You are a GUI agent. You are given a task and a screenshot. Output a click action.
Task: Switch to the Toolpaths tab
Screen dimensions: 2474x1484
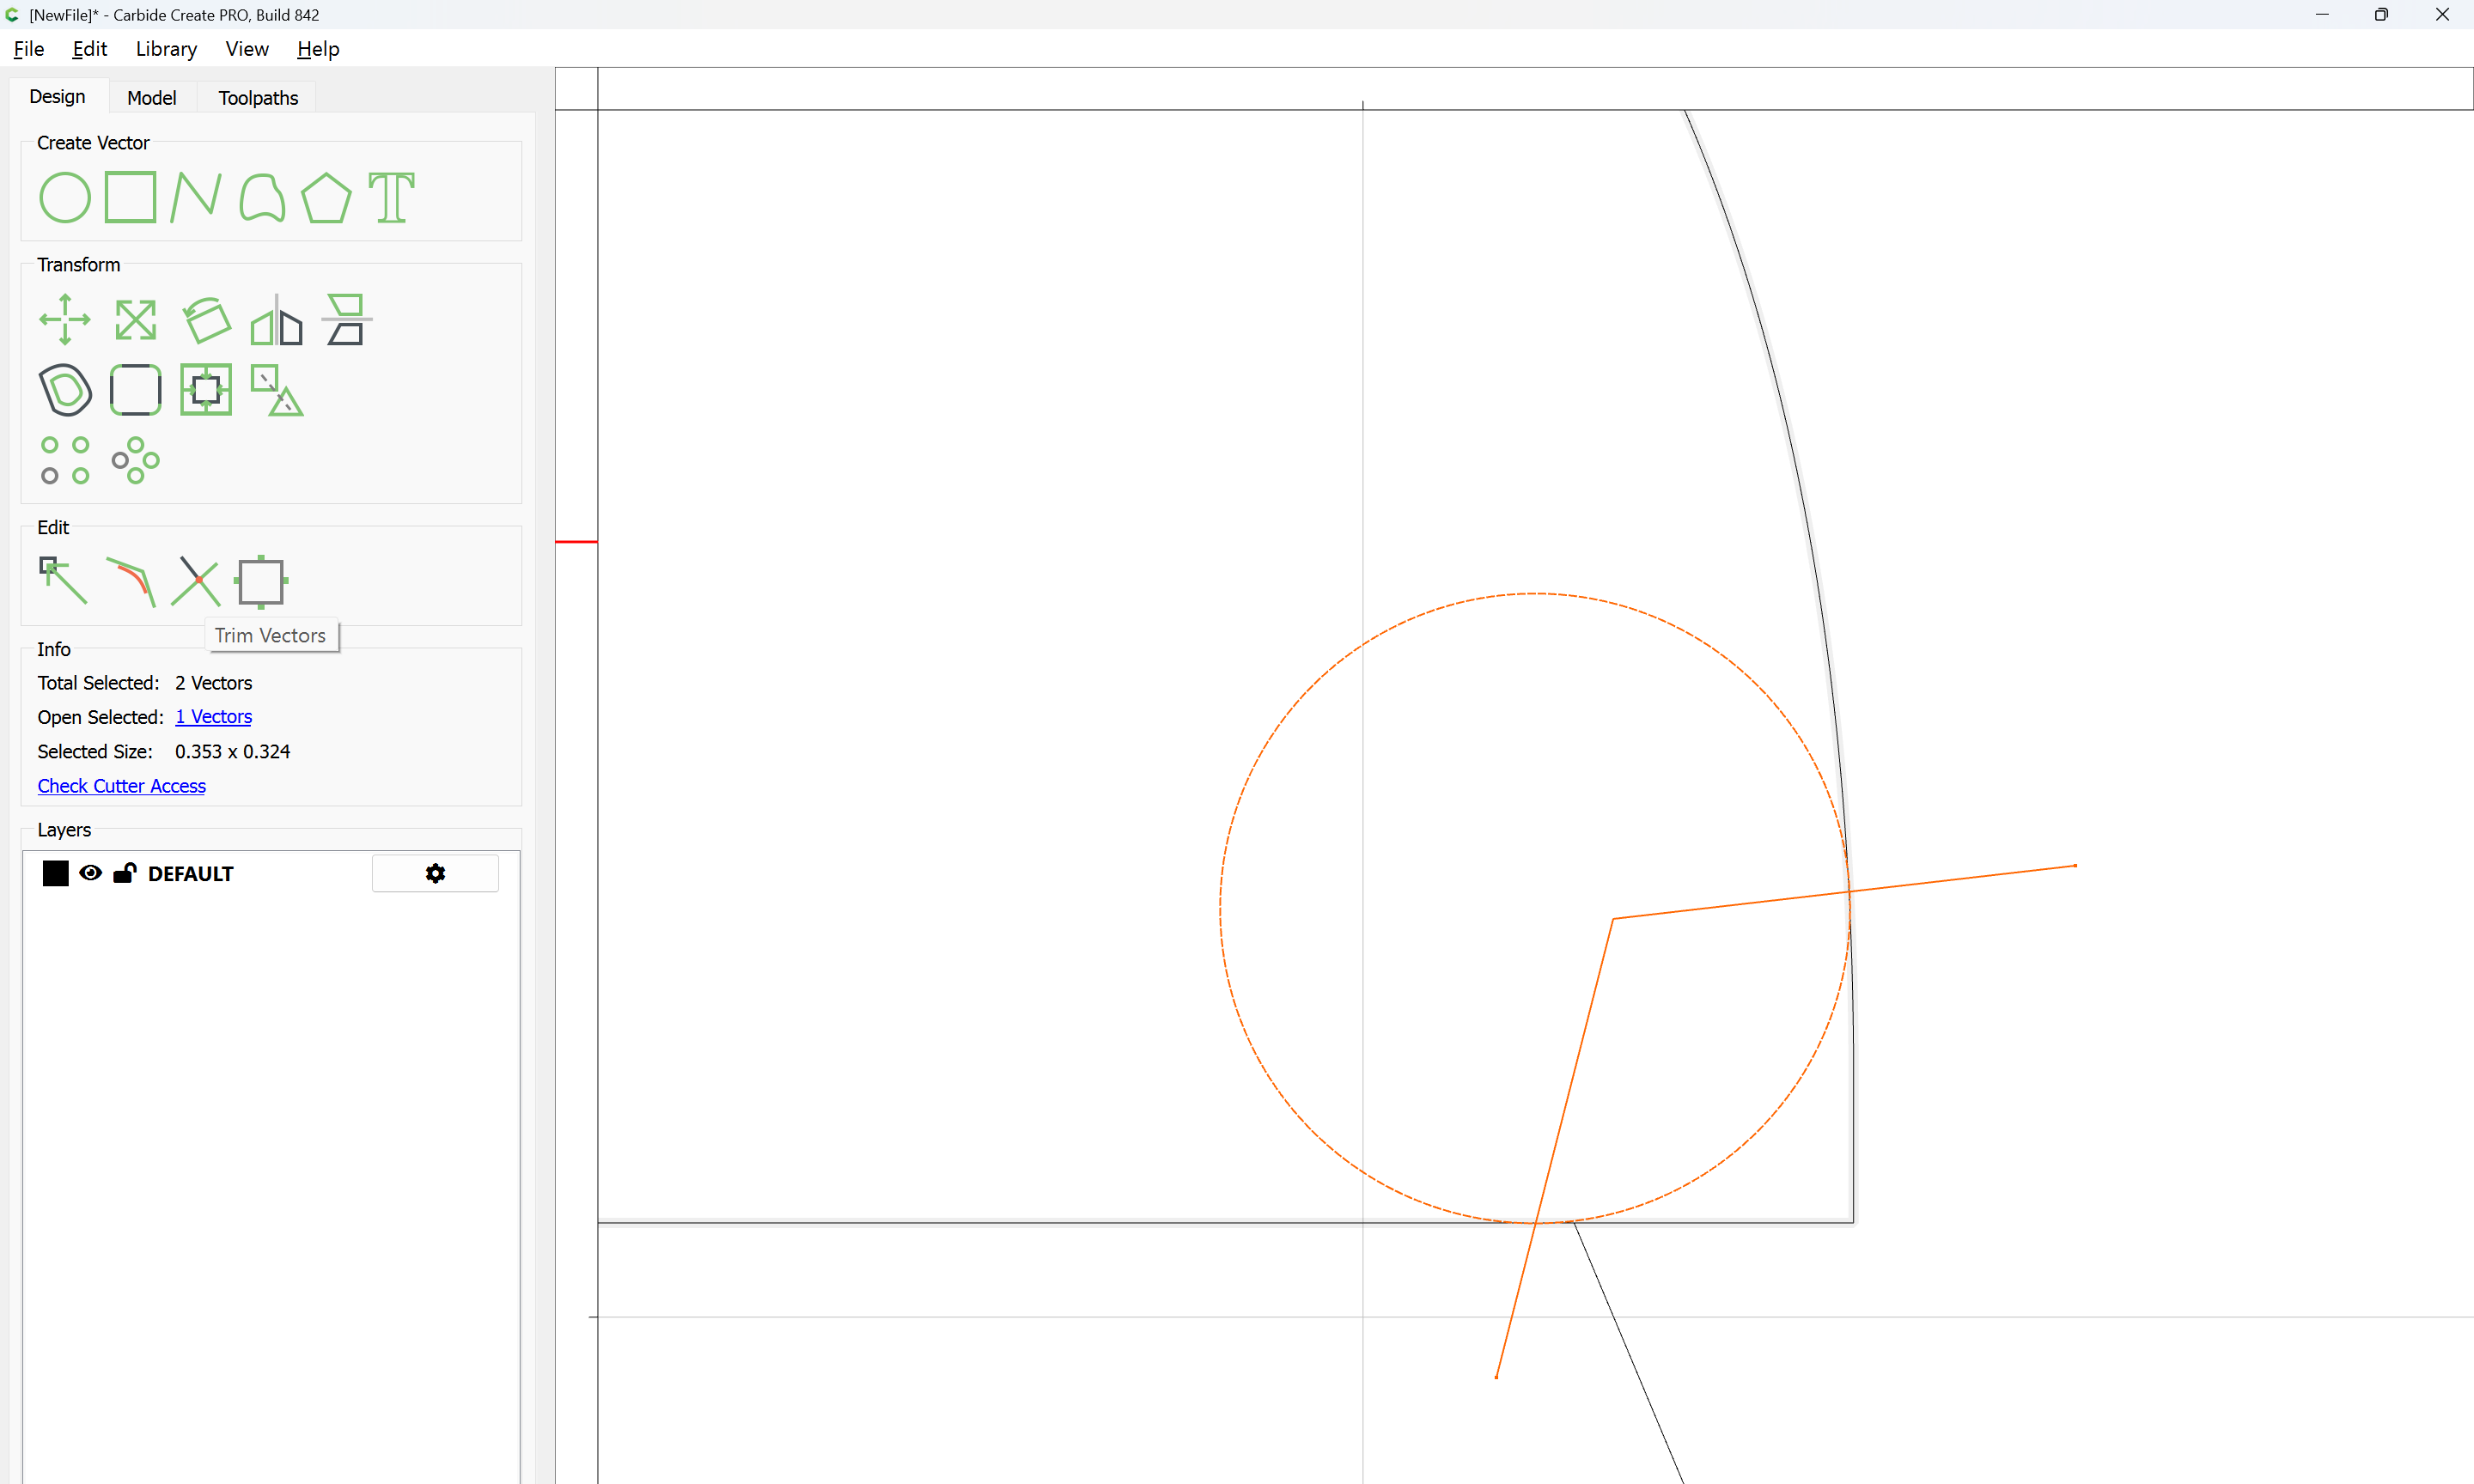click(258, 98)
